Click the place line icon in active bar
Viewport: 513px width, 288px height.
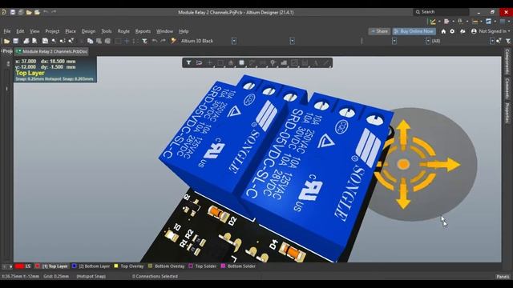326,62
